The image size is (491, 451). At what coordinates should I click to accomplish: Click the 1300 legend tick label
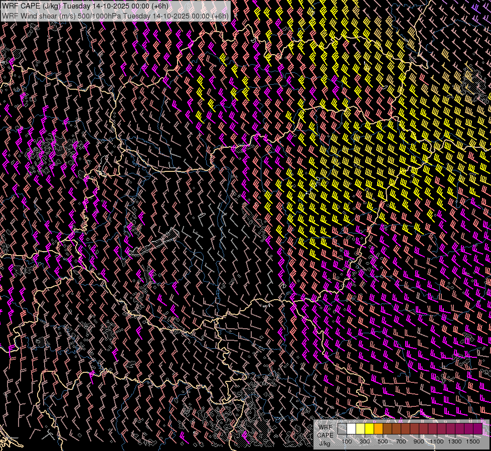pos(455,441)
